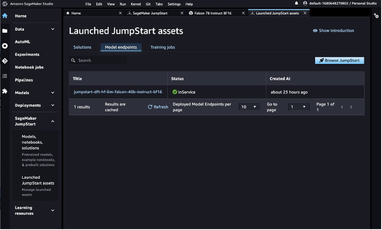Close the Launched JumpStart assets tab
This screenshot has height=230, width=382.
[x=305, y=13]
